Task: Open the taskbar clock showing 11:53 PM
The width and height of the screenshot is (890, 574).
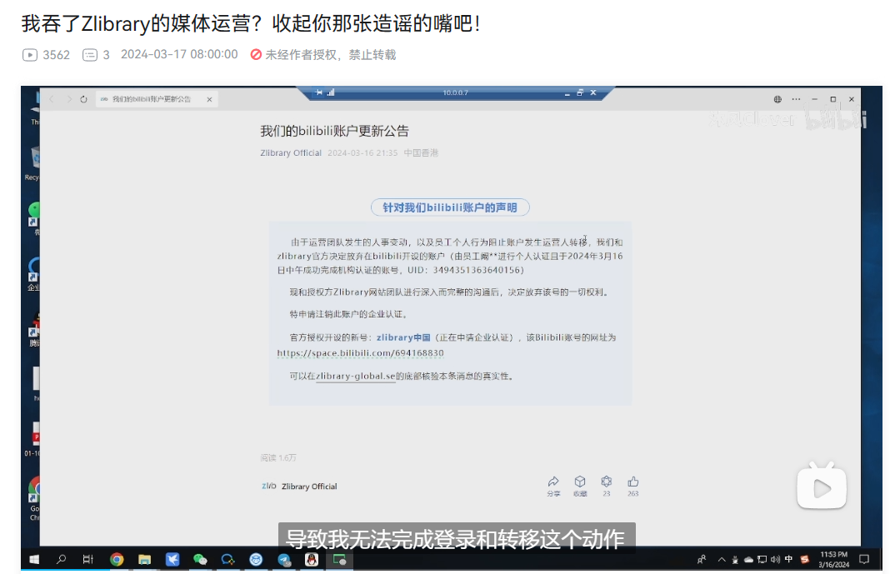Action: [834, 560]
